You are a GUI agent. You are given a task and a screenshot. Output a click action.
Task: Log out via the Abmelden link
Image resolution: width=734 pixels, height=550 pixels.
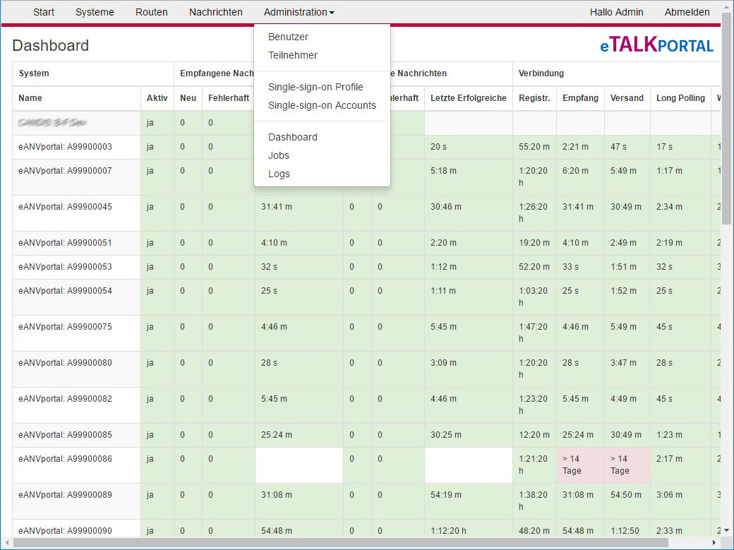click(x=687, y=12)
